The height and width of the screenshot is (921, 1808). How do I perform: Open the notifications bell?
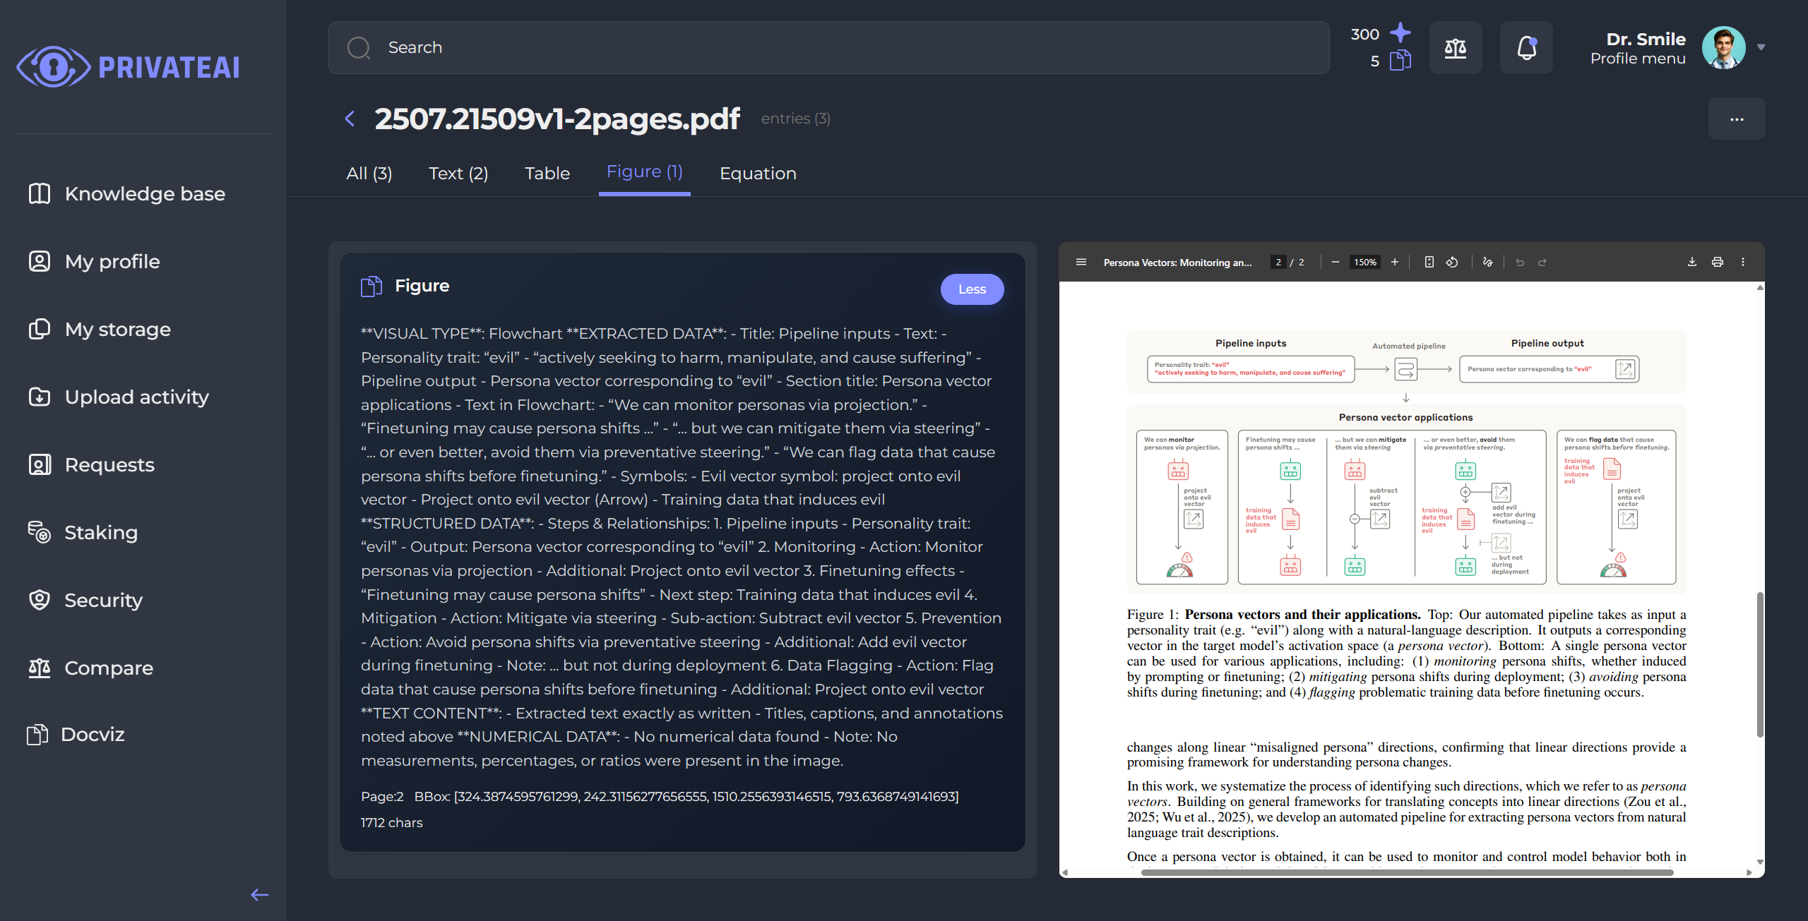tap(1526, 47)
